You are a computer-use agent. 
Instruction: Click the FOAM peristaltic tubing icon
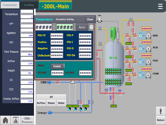(142, 75)
